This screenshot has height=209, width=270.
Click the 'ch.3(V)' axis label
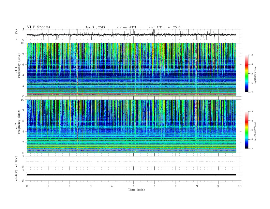[x=16, y=162]
